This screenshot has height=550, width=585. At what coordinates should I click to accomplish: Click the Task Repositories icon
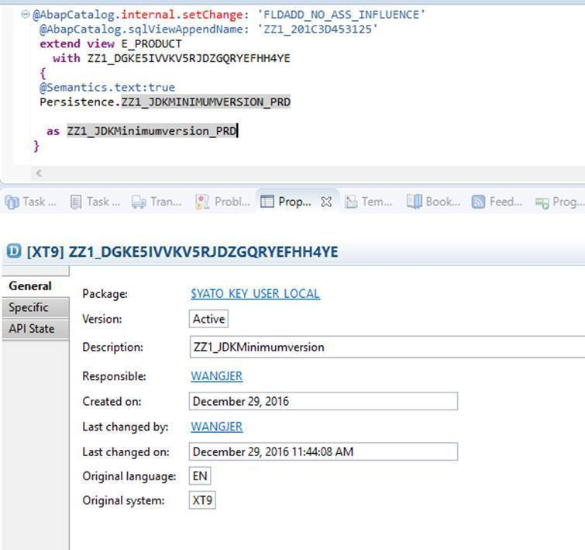pyautogui.click(x=12, y=202)
